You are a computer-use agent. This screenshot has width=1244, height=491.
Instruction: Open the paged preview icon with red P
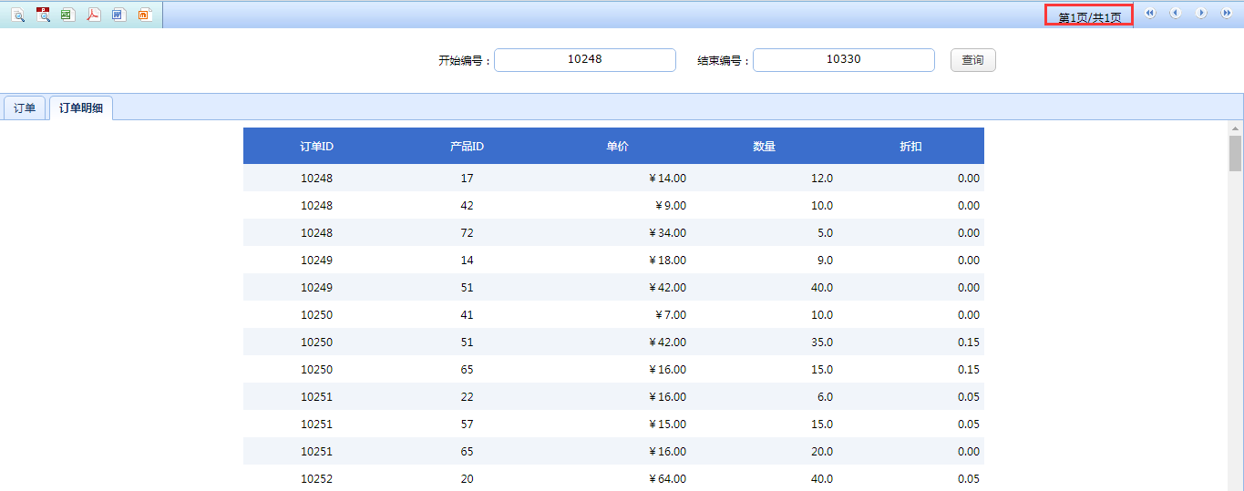point(43,15)
